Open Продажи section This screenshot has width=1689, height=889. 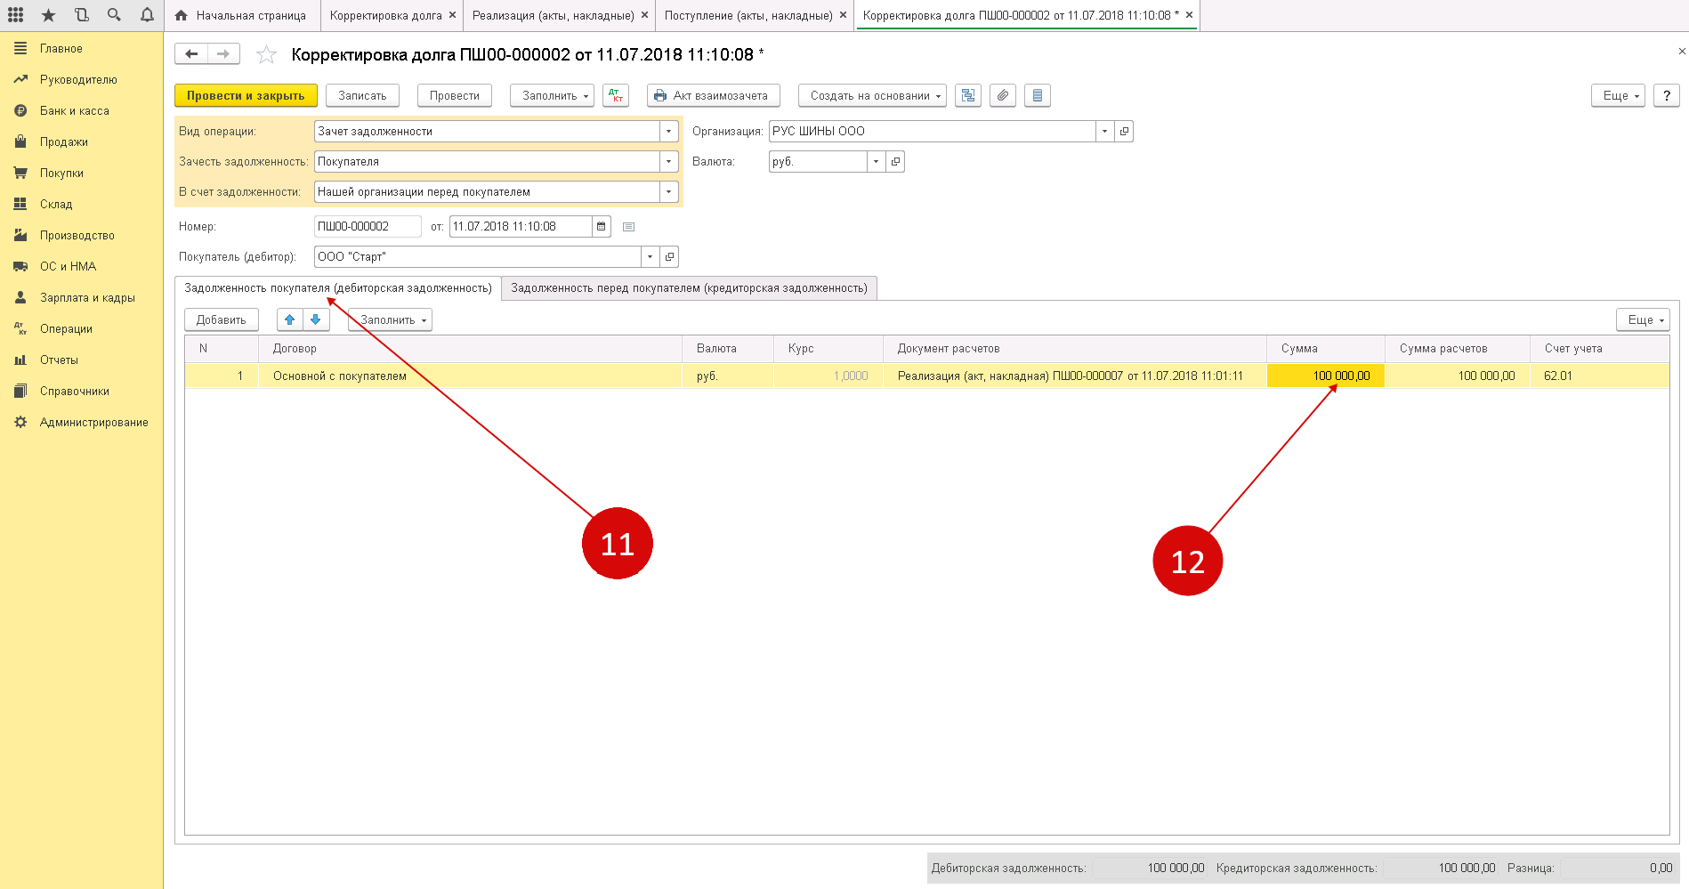coord(63,142)
